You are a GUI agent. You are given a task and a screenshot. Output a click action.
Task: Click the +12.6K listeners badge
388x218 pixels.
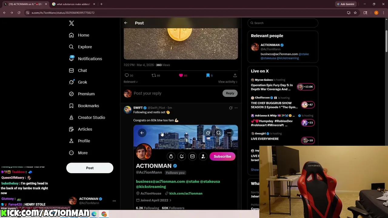(x=306, y=87)
